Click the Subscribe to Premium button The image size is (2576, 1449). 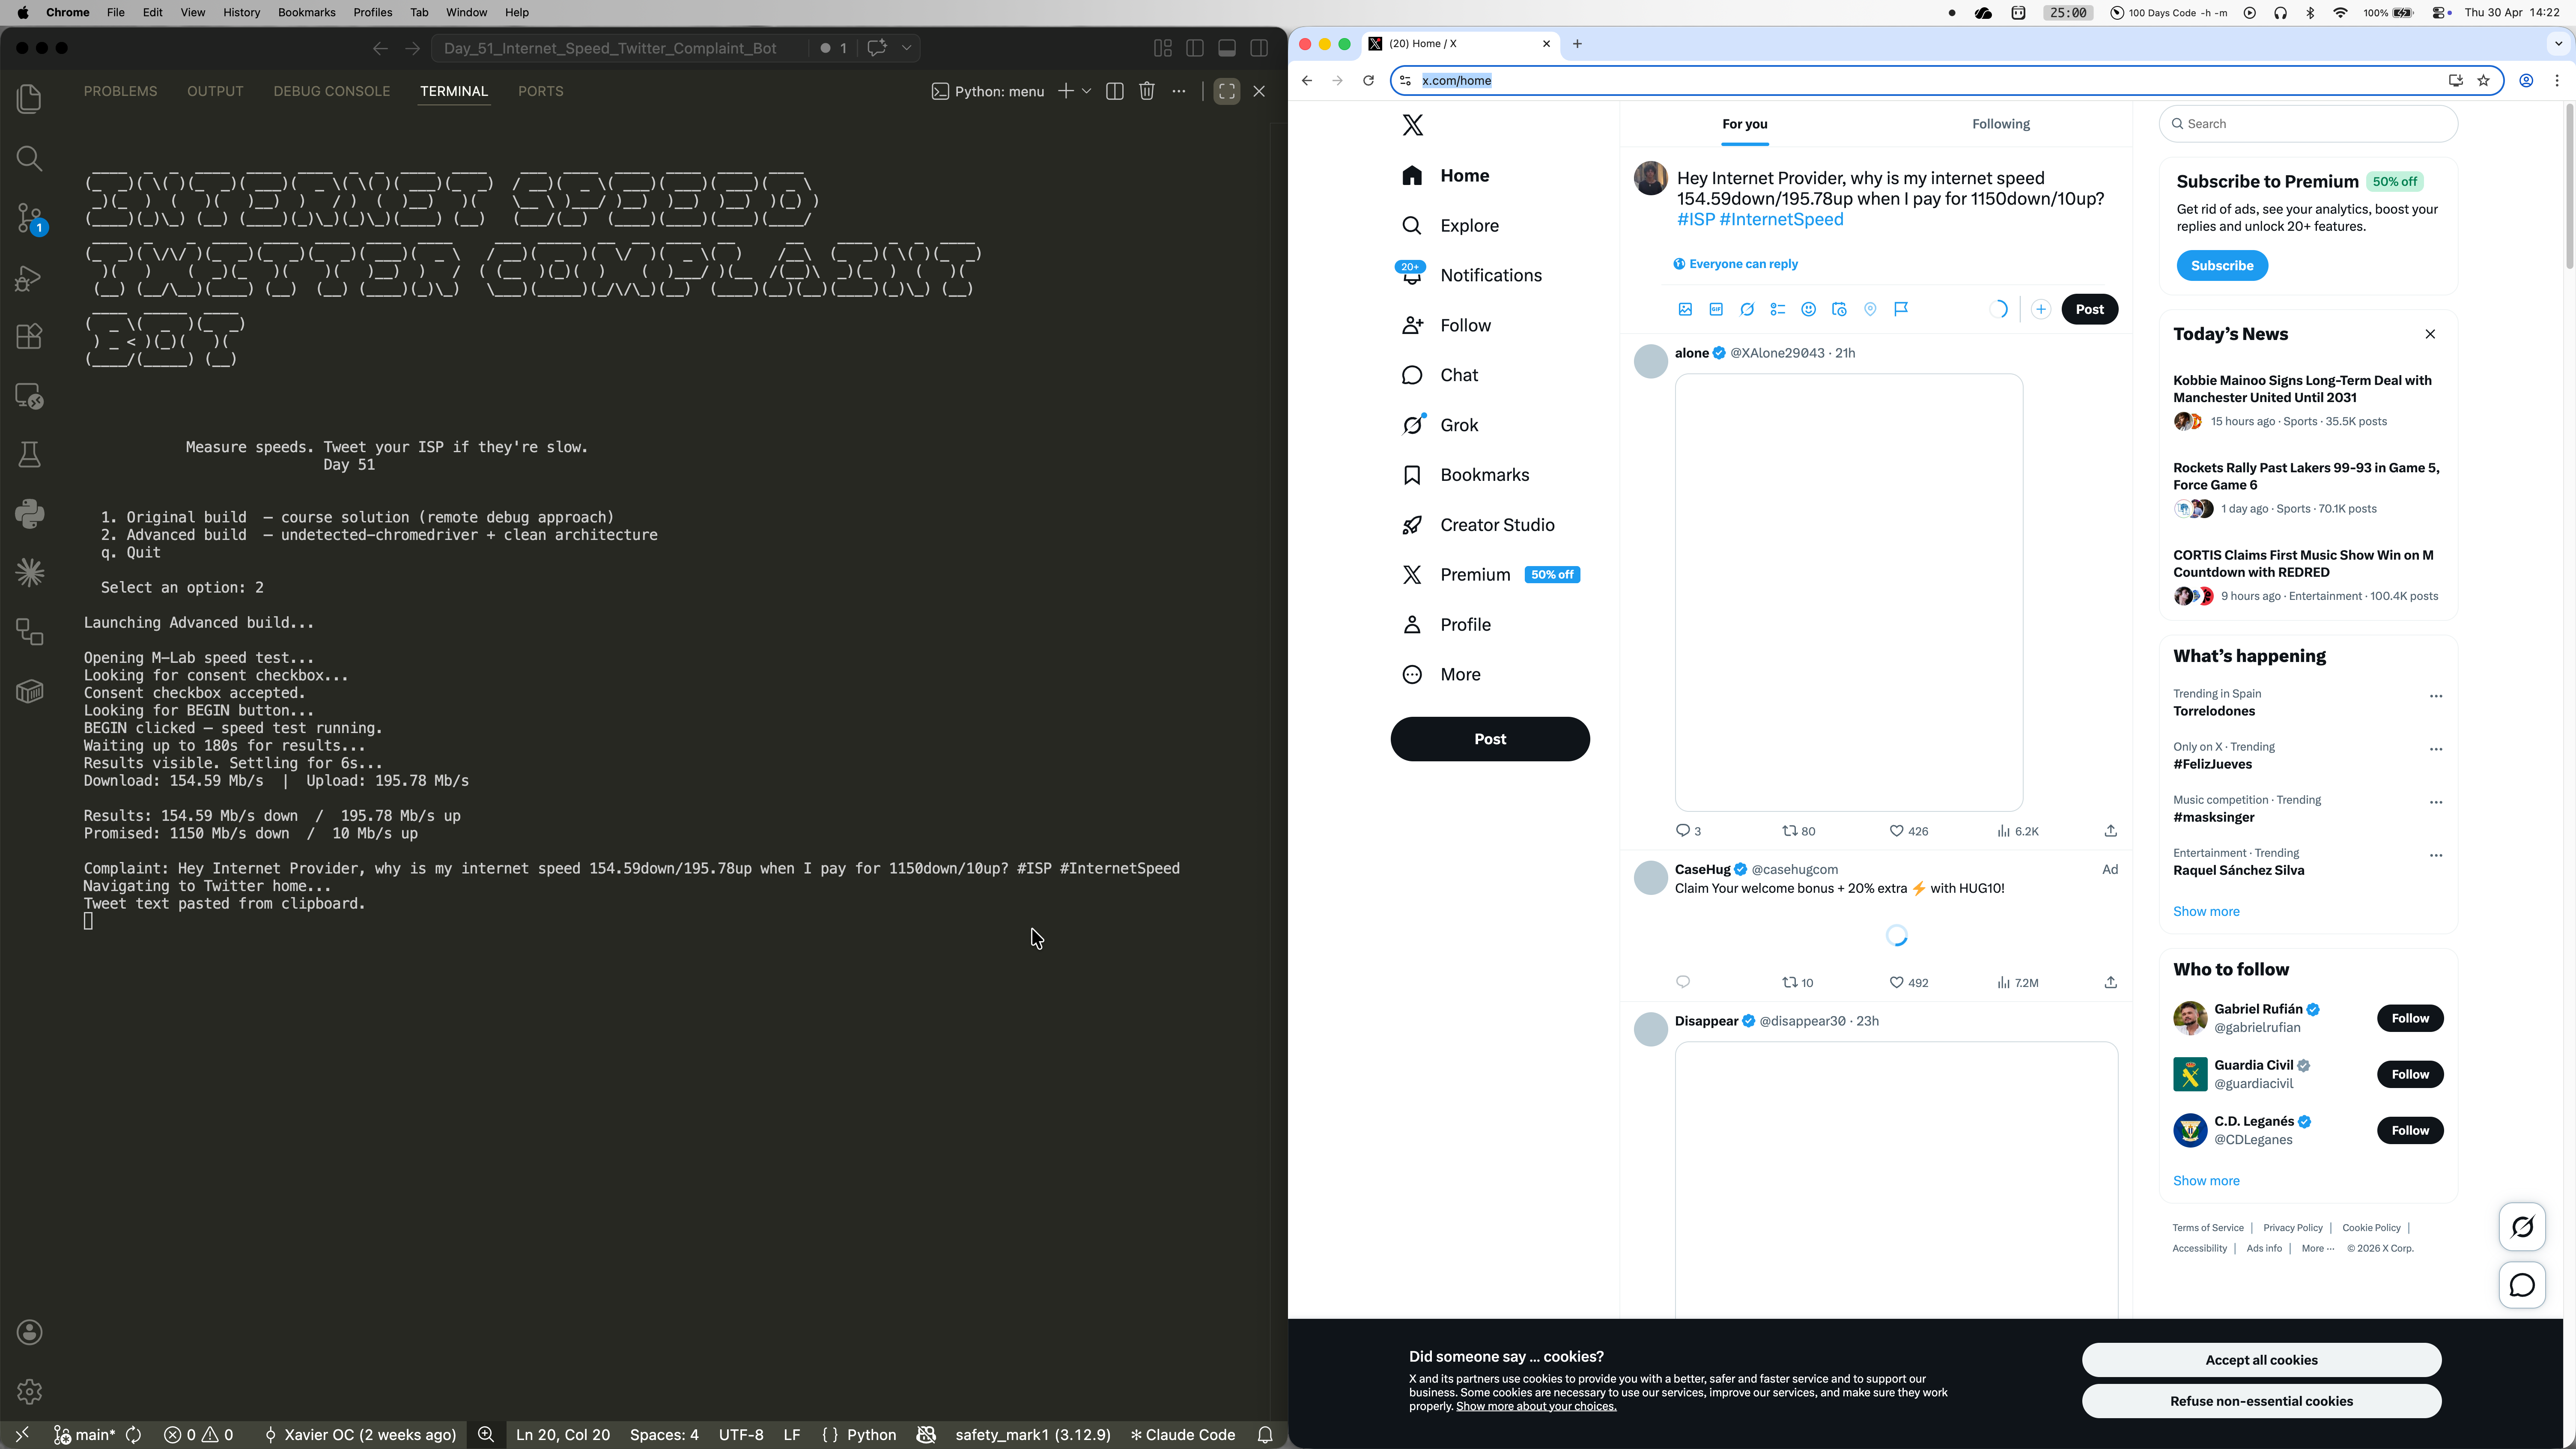click(x=2222, y=265)
